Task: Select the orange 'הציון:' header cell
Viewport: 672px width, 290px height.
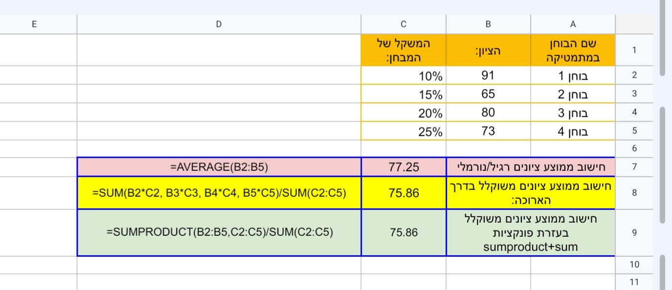Action: point(488,50)
